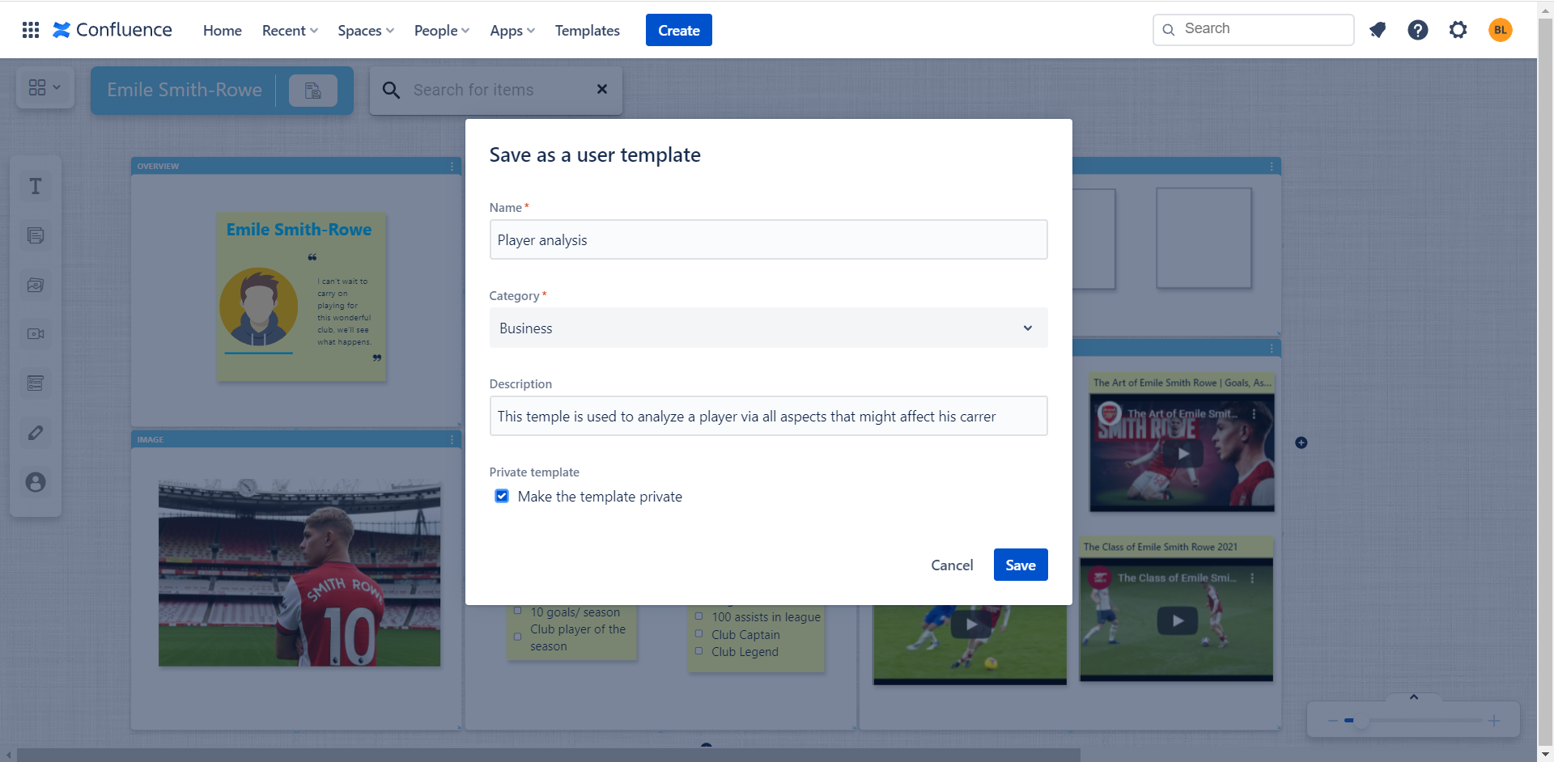Open the notifications icon
Image resolution: width=1554 pixels, height=762 pixels.
point(1377,30)
